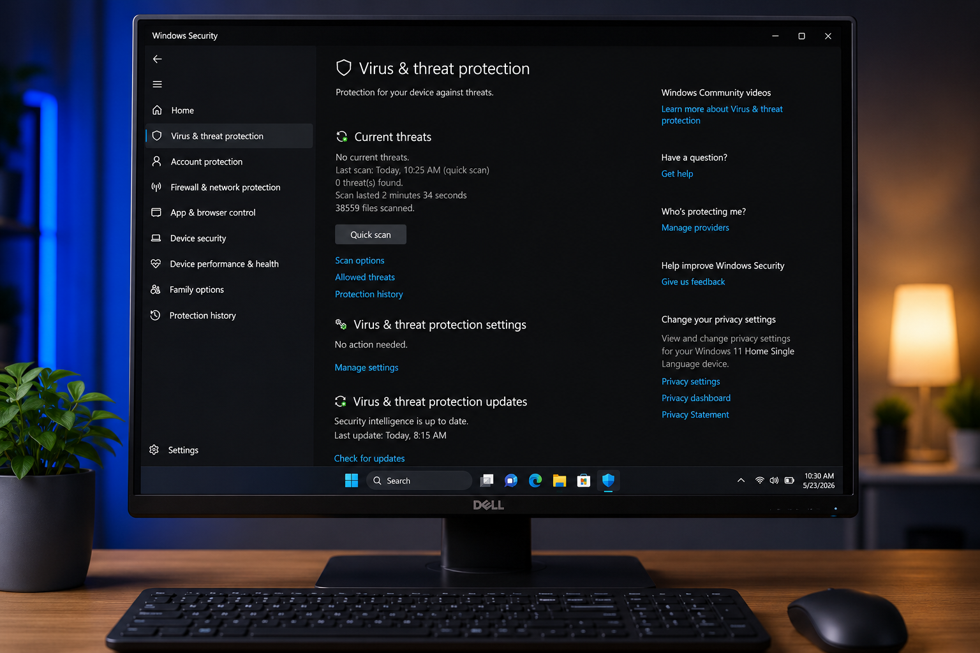980x653 pixels.
Task: Click the window icon for App & browser control
Action: 156,212
